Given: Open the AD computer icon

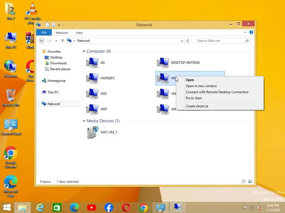Looking at the screenshot, I should click(x=92, y=63).
